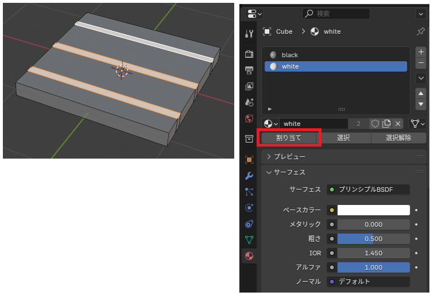Select the black material slot
Image resolution: width=434 pixels, height=296 pixels.
point(335,55)
